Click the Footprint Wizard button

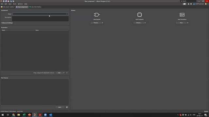coord(138,23)
